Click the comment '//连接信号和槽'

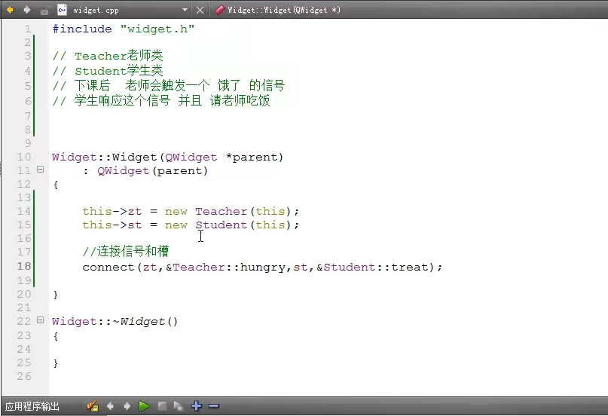point(126,252)
